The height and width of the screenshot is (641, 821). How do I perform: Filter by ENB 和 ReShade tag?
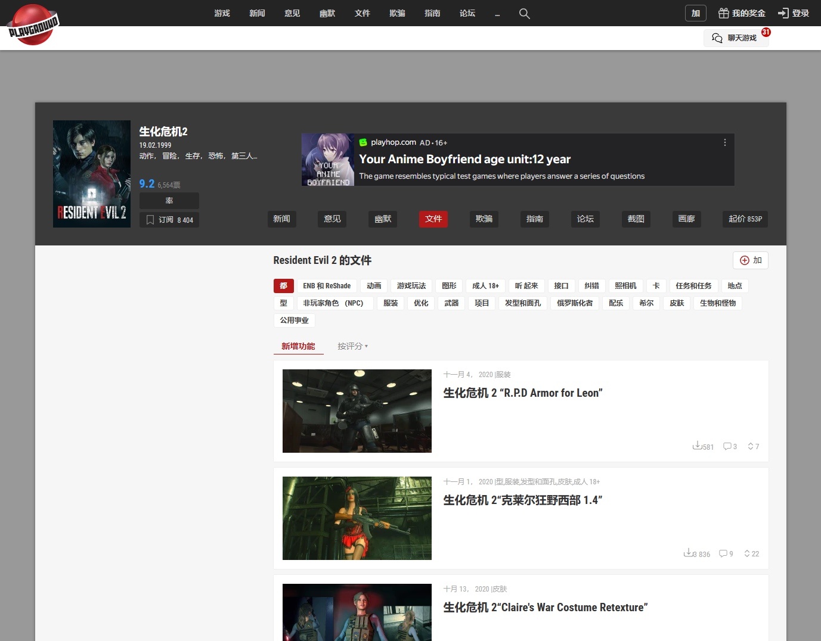[327, 286]
